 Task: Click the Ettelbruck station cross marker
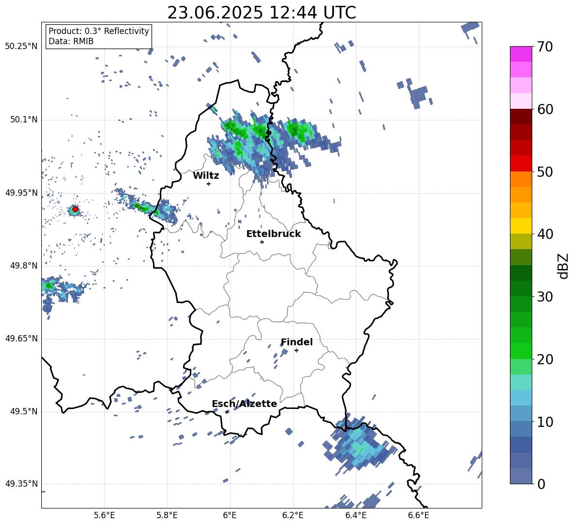point(262,242)
